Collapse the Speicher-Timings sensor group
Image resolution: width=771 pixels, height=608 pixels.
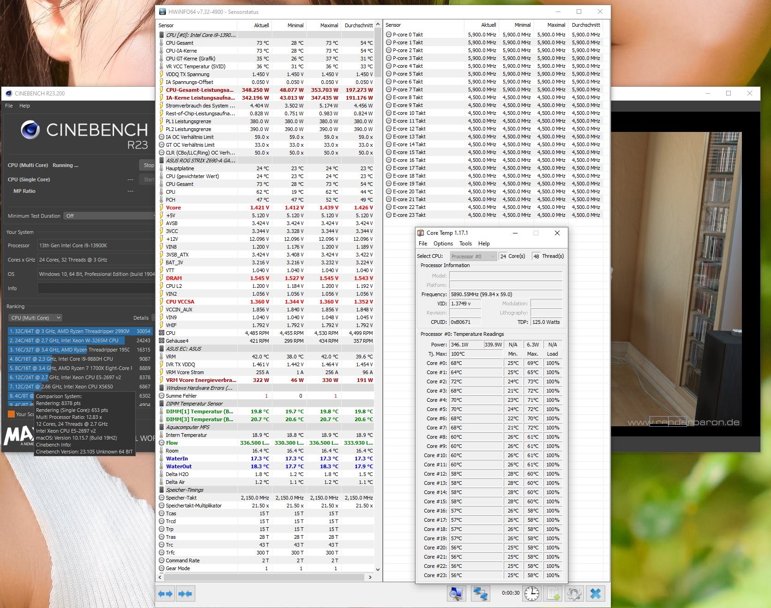tap(162, 490)
